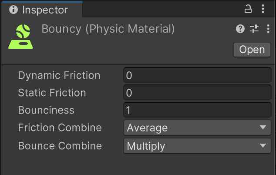Viewport: 276px width, 175px height.
Task: Click the Static Friction value field
Action: [197, 93]
